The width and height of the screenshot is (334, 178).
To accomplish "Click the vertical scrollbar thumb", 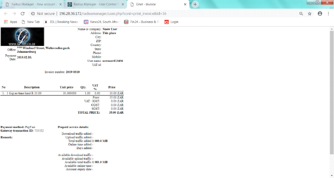I will coord(332,92).
